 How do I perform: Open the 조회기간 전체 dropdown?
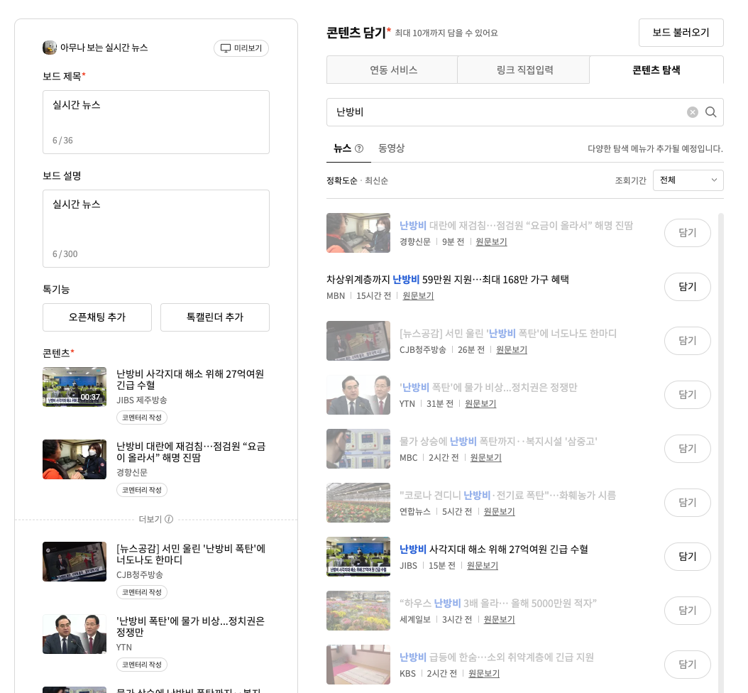click(688, 180)
